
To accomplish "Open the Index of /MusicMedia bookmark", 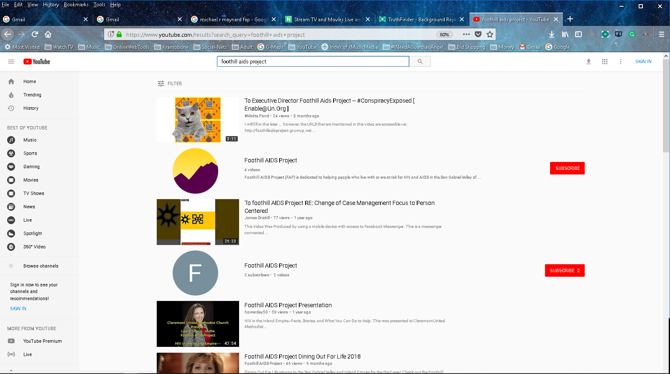I will pyautogui.click(x=349, y=47).
